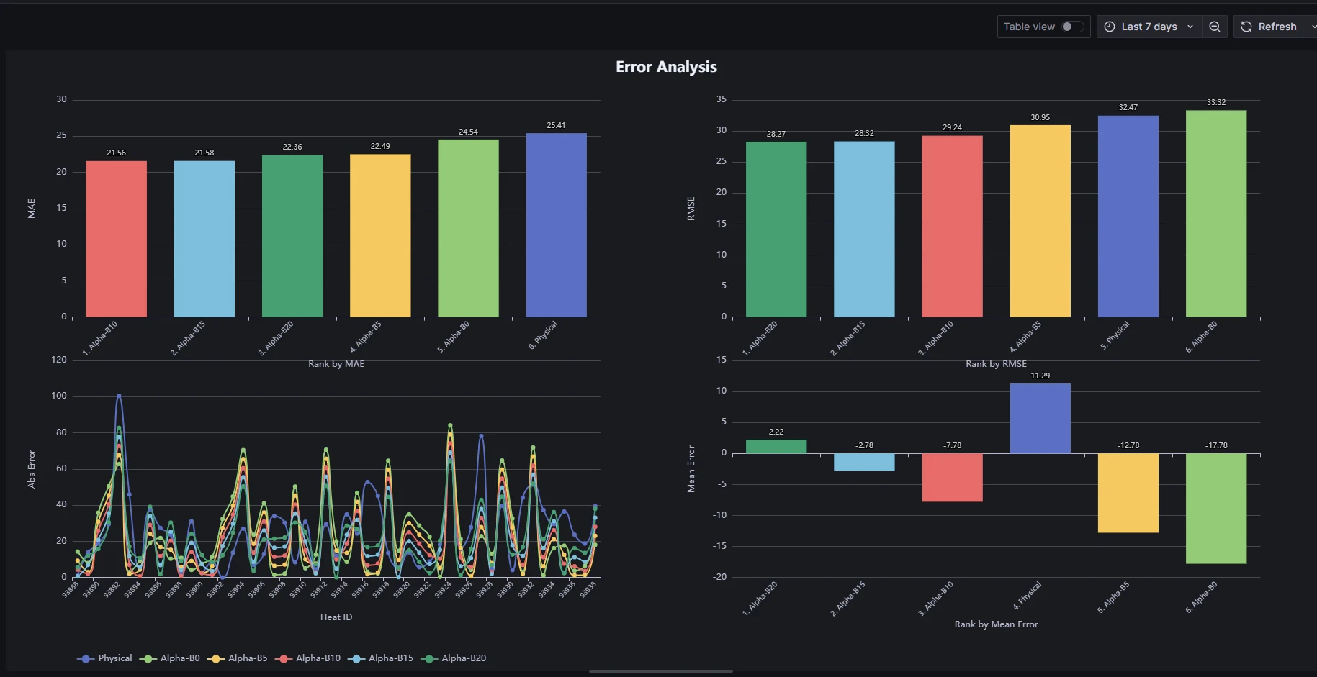Screen dimensions: 1317x677
Task: Click the Error Analysis panel title
Action: (x=666, y=67)
